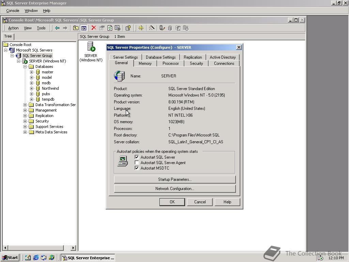The width and height of the screenshot is (349, 262).
Task: Click the New Login toolbar icon
Action: tap(178, 28)
